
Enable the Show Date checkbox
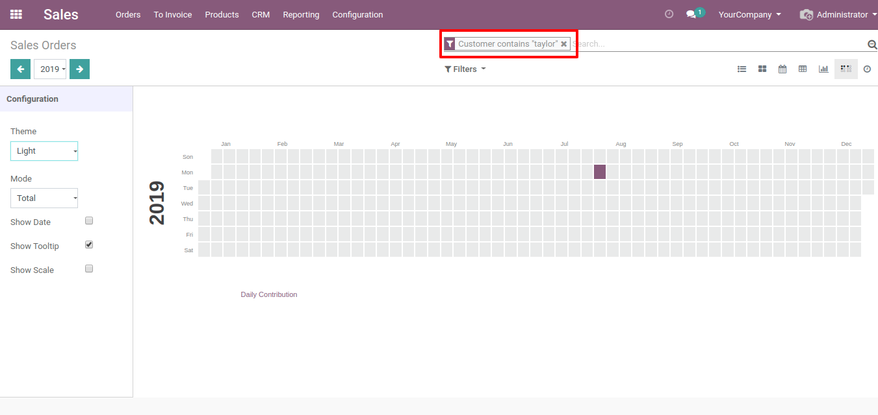(x=89, y=221)
